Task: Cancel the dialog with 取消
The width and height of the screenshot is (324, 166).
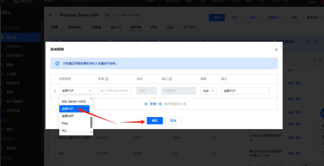Action: click(x=173, y=121)
